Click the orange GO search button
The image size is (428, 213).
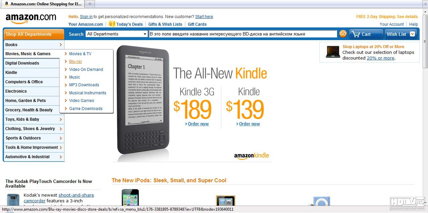[x=343, y=34]
